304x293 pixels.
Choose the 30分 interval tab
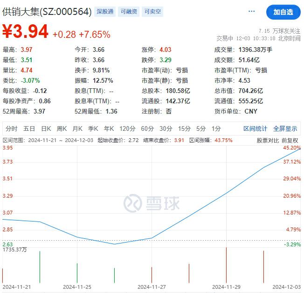pos(166,129)
